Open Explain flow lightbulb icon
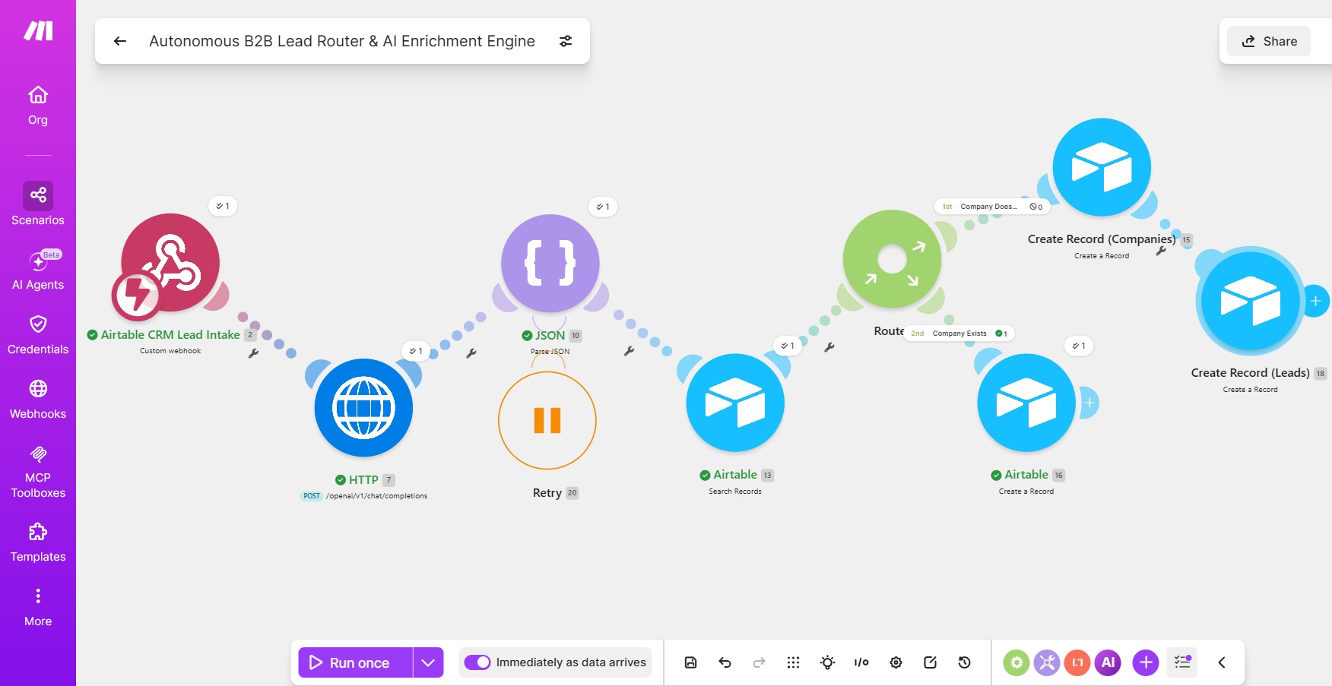The image size is (1332, 686). [x=827, y=662]
